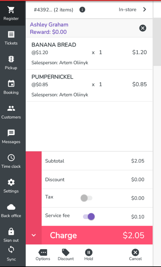Screen dimensions: 161x267
Task: Select the BANANA BREAD line item
Action: (89, 53)
